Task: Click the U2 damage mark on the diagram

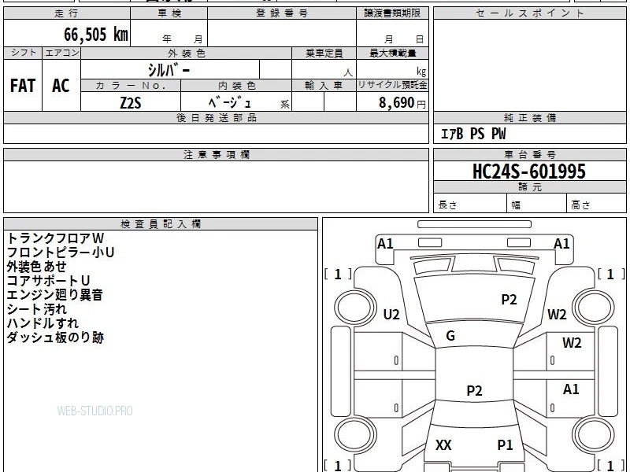Action: click(391, 314)
